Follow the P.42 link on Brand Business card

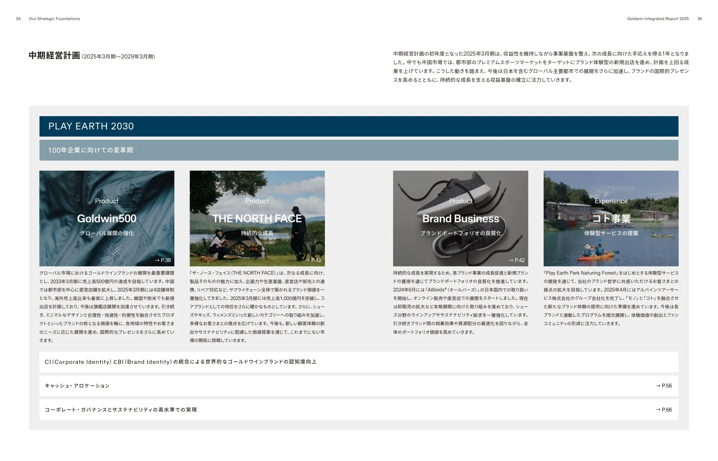pos(517,260)
